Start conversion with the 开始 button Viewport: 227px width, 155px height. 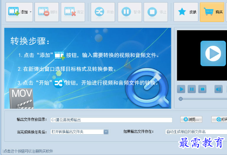pos(103,12)
